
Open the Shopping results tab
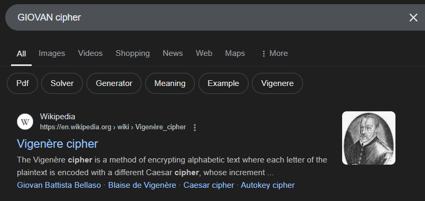[133, 53]
